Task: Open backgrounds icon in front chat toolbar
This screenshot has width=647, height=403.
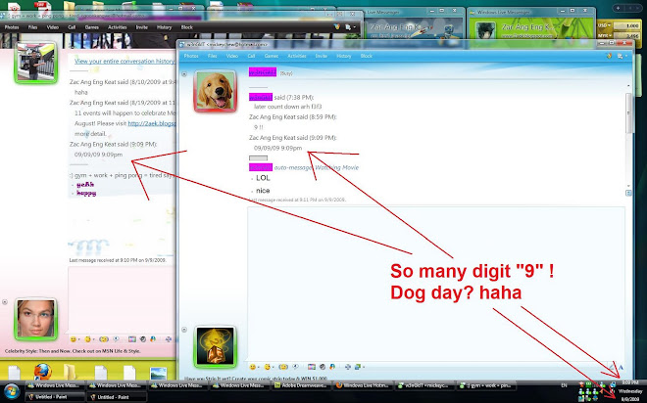Action: [x=312, y=367]
